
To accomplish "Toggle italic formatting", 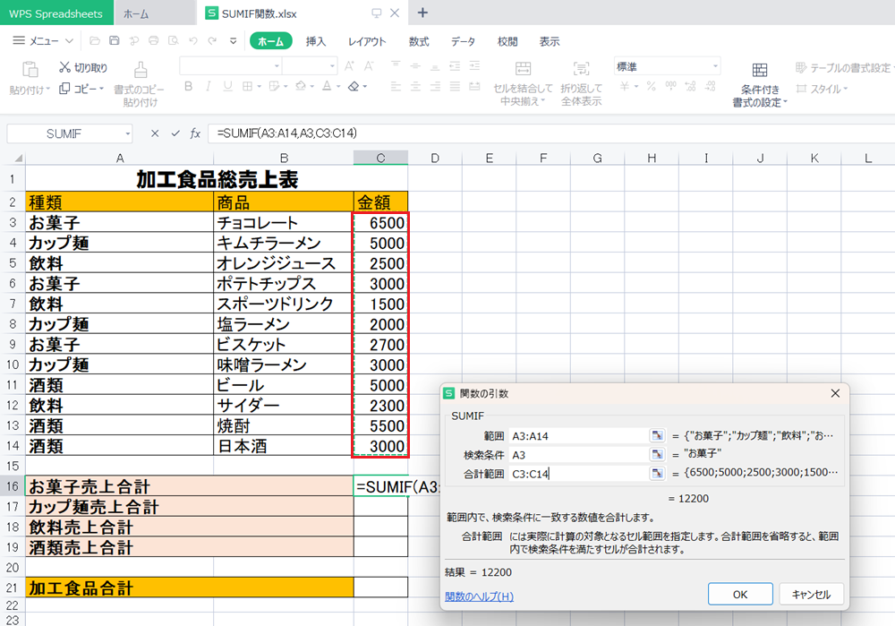I will tap(208, 86).
